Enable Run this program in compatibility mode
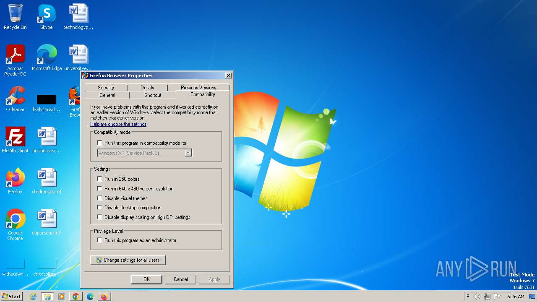537x302 pixels. tap(99, 143)
